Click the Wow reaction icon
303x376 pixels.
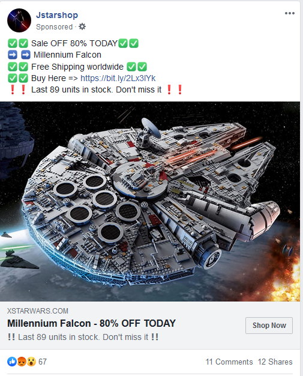31,362
